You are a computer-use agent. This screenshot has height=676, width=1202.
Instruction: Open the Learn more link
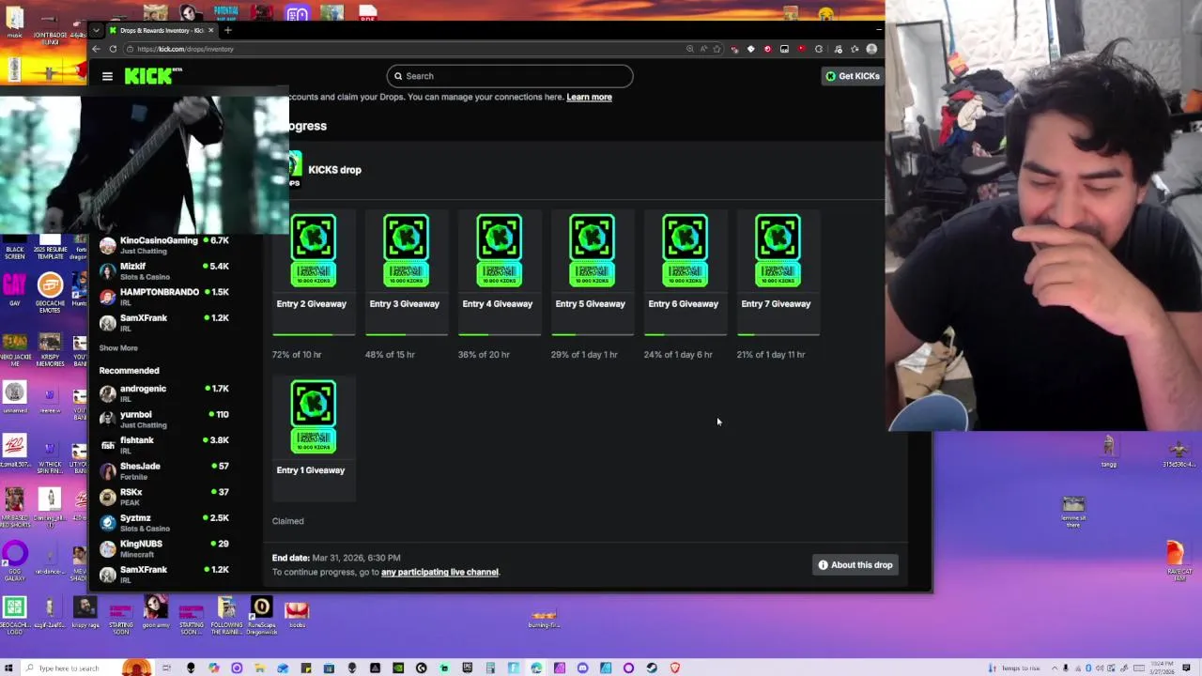point(589,97)
